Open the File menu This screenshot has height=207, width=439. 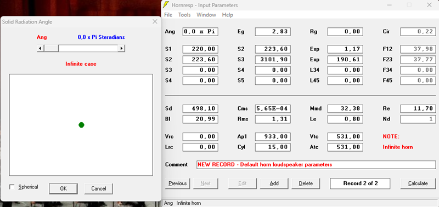[x=168, y=15]
